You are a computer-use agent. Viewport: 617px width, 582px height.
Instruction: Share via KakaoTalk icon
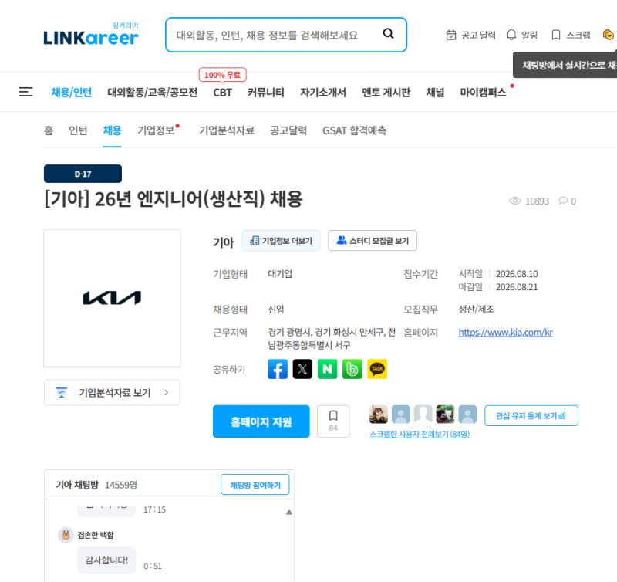pos(377,369)
